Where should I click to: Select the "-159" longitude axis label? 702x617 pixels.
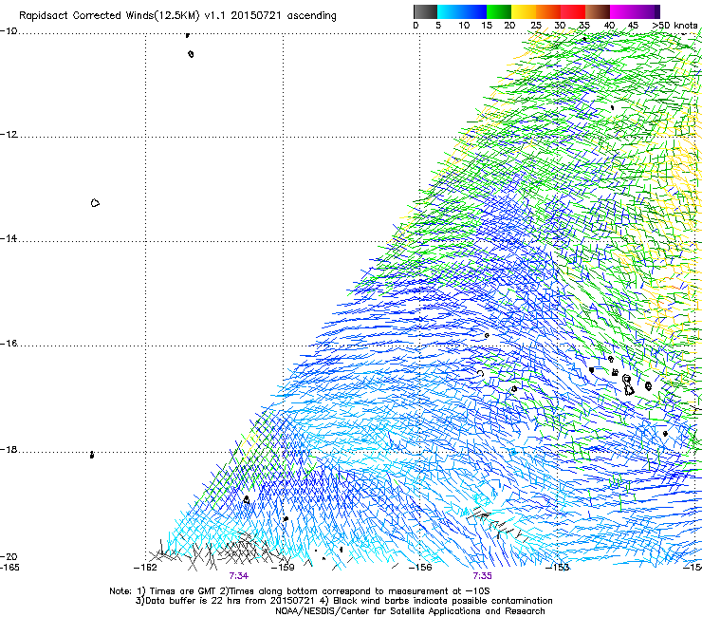284,568
